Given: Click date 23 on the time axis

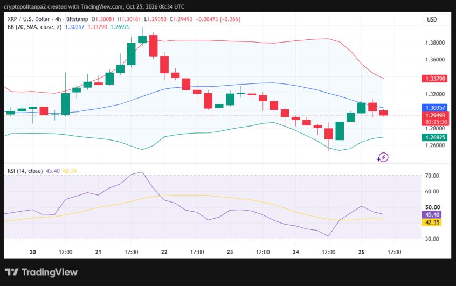Looking at the screenshot, I should pos(230,252).
